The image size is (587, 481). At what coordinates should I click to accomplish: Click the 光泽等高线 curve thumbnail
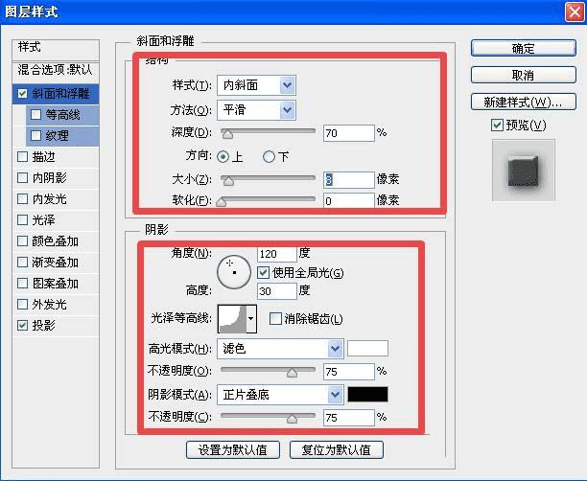click(232, 319)
